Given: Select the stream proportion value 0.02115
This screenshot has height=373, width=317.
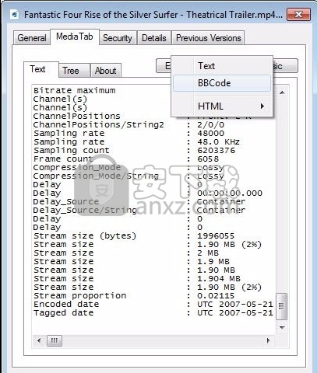Looking at the screenshot, I should pyautogui.click(x=216, y=296).
